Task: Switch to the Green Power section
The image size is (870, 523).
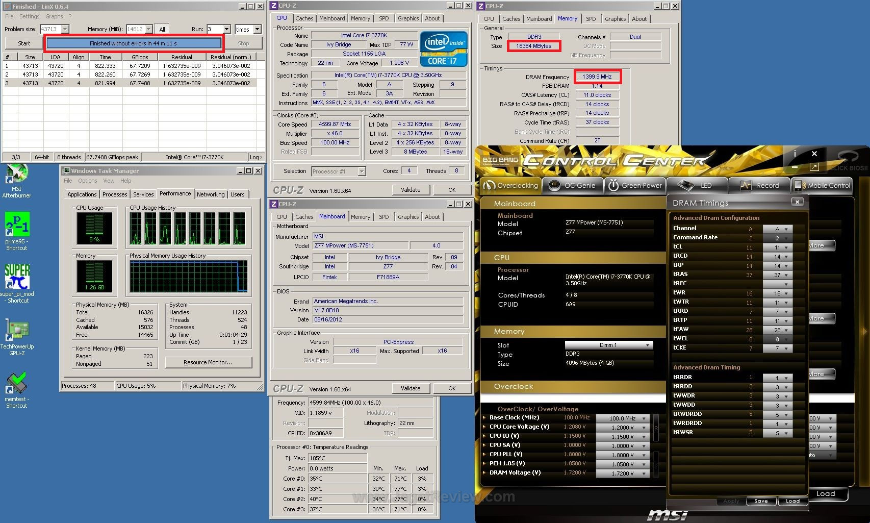Action: point(635,186)
